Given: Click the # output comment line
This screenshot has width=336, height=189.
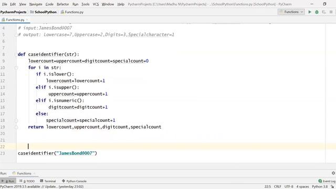Looking at the screenshot, I should 96,35.
